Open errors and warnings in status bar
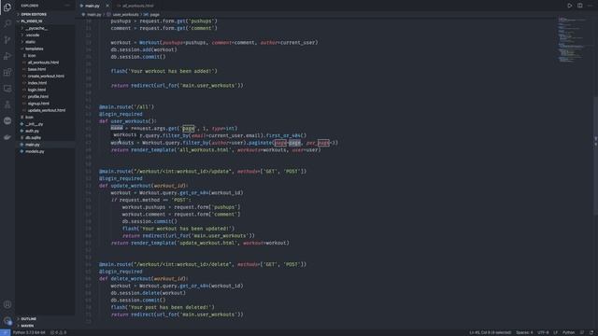 pyautogui.click(x=58, y=332)
